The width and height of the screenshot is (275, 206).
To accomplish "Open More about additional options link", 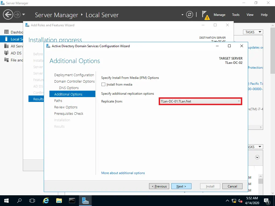I will (123, 173).
